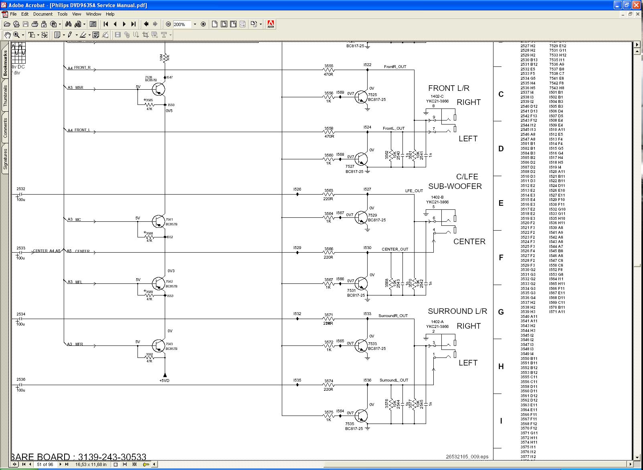The width and height of the screenshot is (643, 470).
Task: Click the Open file icon
Action: coord(7,24)
